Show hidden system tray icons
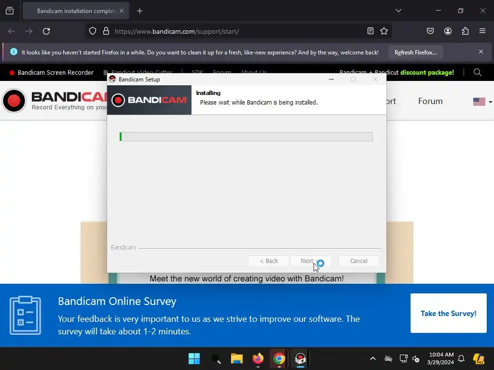Viewport: 494px width, 370px height. tap(373, 358)
